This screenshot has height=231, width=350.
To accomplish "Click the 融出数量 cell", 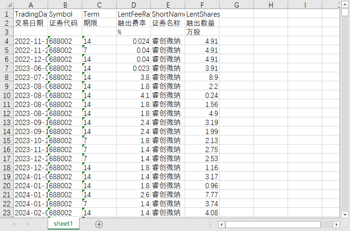I will point(202,23).
